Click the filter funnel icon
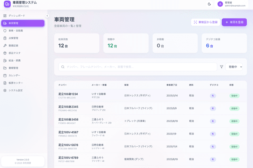The image size is (253, 168). 221,67
